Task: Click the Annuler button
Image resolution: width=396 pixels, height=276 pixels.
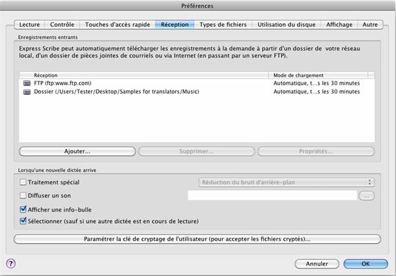Action: coord(316,263)
